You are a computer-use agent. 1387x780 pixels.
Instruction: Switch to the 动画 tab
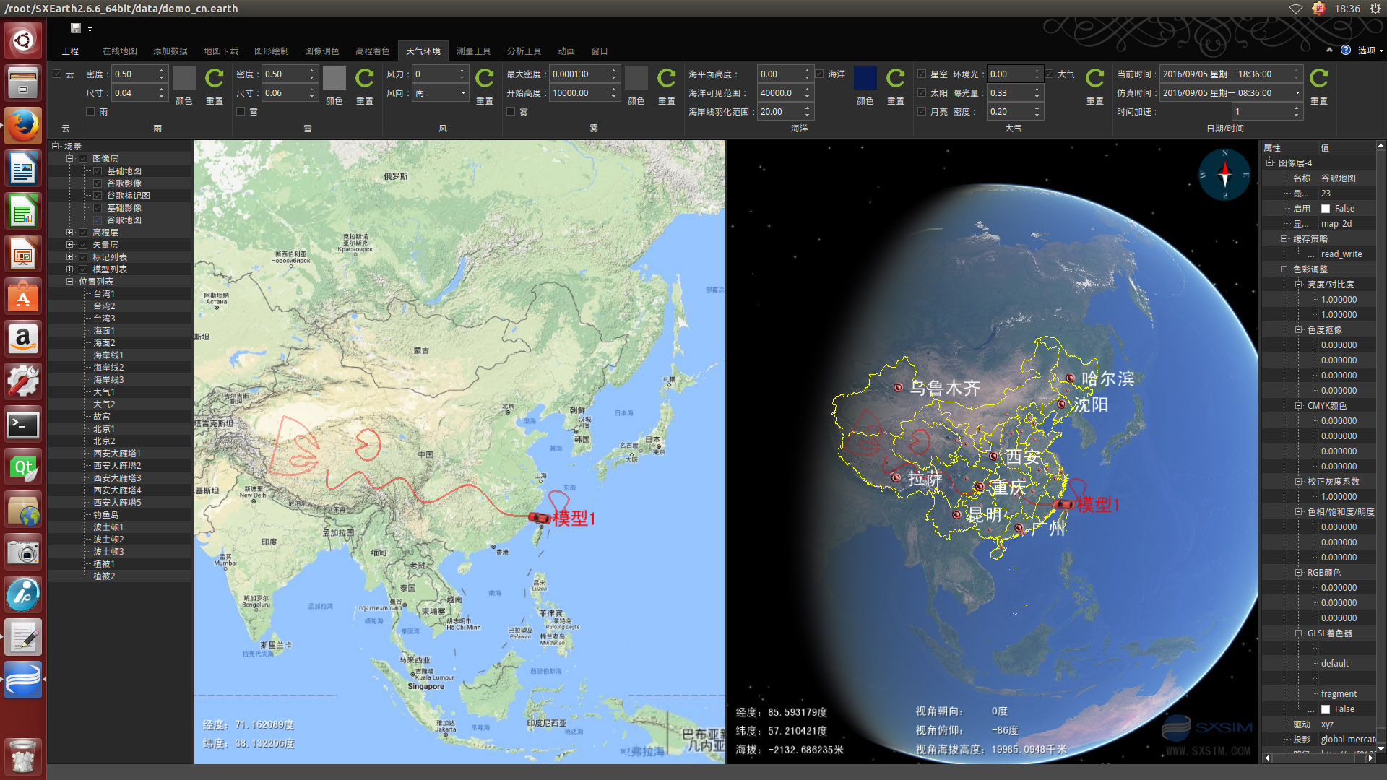(566, 51)
